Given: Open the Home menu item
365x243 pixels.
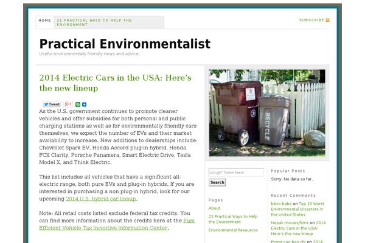Looking at the screenshot, I should click(44, 21).
